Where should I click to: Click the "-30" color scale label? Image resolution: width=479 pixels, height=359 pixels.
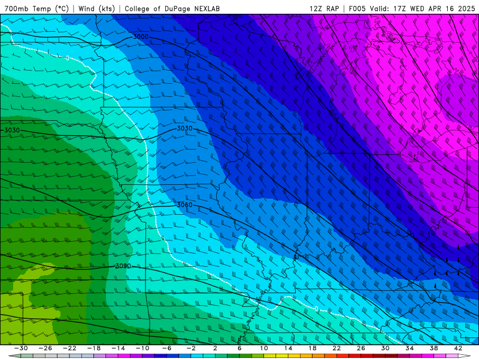tap(21, 348)
